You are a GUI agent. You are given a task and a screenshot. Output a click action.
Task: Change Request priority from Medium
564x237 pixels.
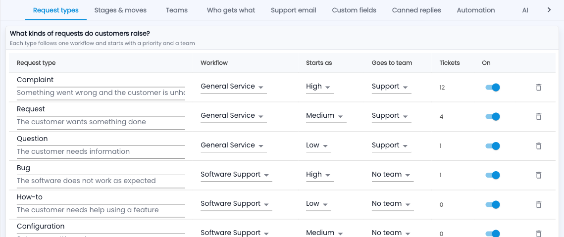(326, 116)
